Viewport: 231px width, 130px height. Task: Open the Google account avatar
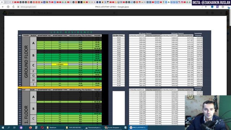pyautogui.click(x=227, y=13)
